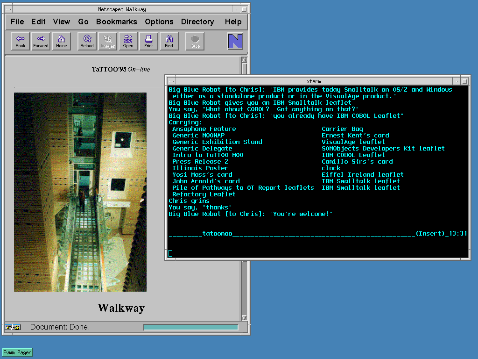This screenshot has width=478, height=359.
Task: Click "Generic MOOMAP" in the xterm
Action: (x=198, y=135)
